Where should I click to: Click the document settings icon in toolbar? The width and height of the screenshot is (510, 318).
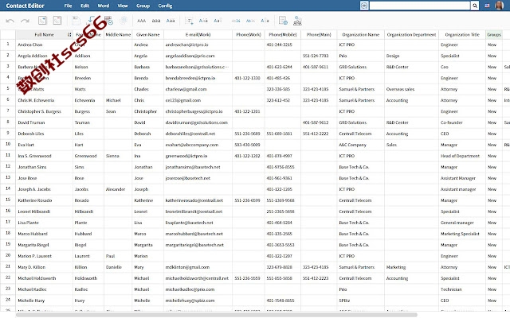pos(283,21)
